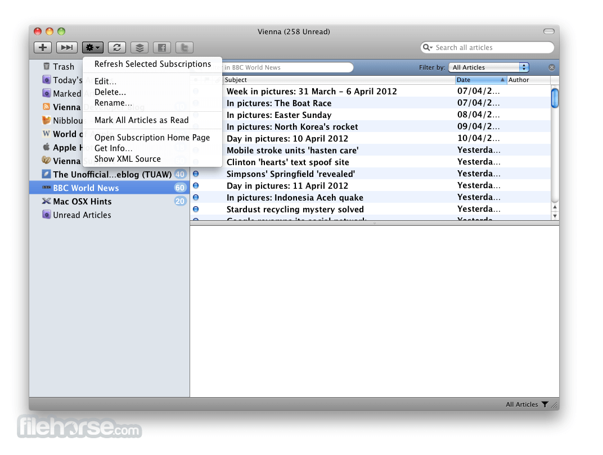Sort articles by Date column header
The height and width of the screenshot is (455, 603).
pos(481,80)
